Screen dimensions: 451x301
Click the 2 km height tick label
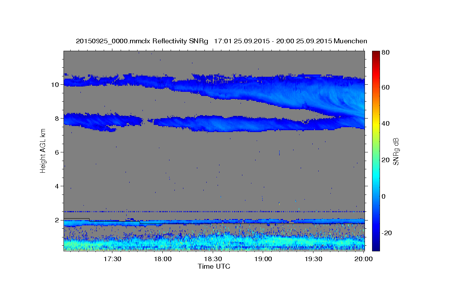point(57,220)
